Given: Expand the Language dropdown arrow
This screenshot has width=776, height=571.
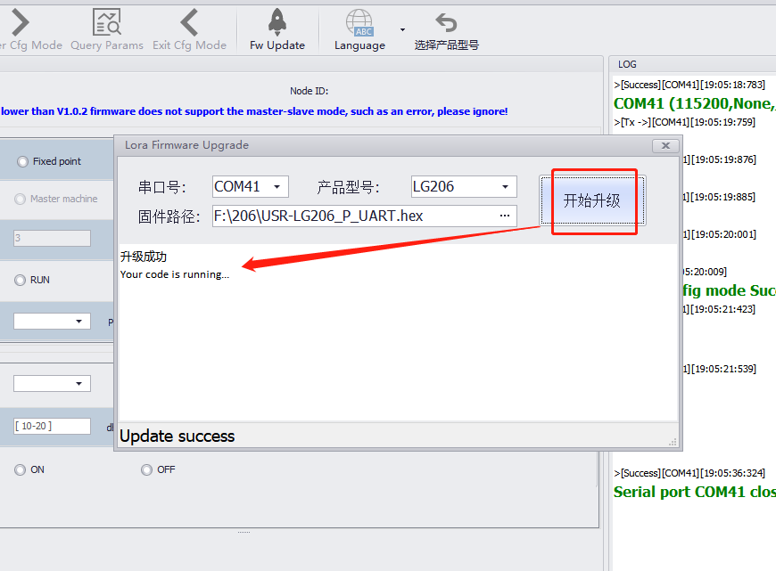Looking at the screenshot, I should [402, 29].
